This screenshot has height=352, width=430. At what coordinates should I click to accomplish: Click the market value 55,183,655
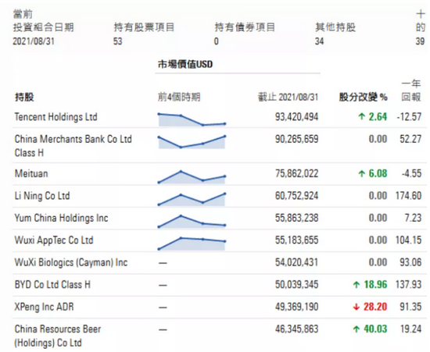click(297, 240)
